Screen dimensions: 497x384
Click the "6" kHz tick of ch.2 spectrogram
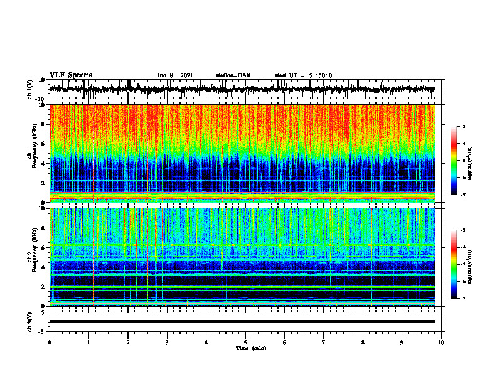[x=44, y=248]
